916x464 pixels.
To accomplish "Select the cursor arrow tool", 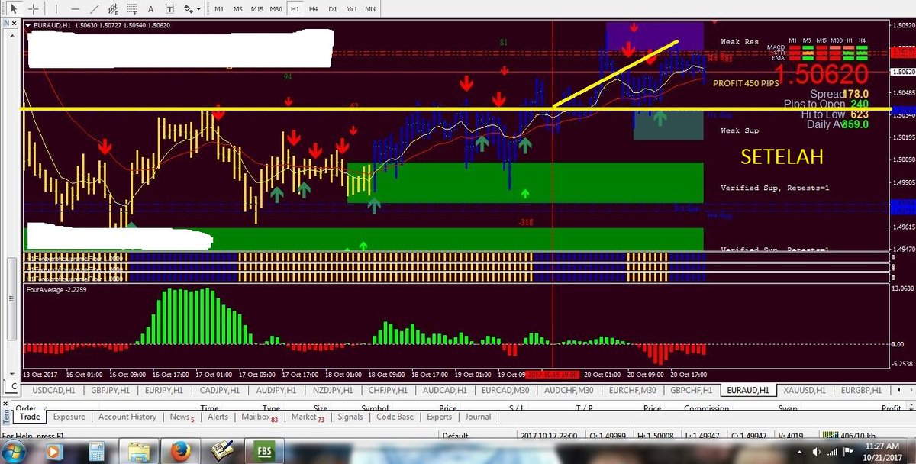I will (x=12, y=8).
